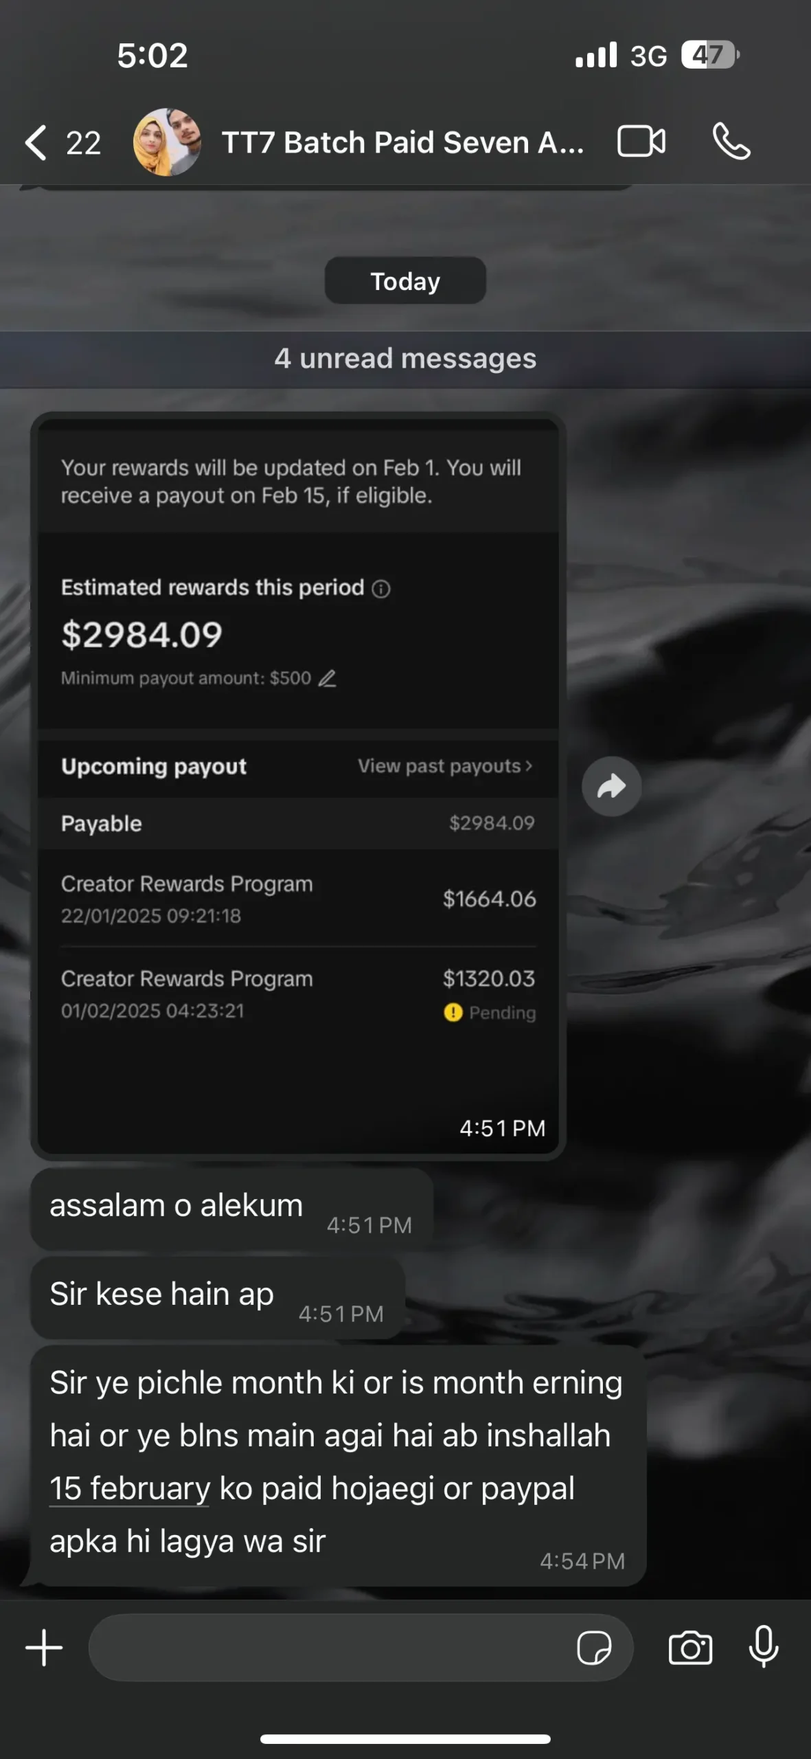Tap the battery level indicator
This screenshot has height=1759, width=811.
[709, 54]
